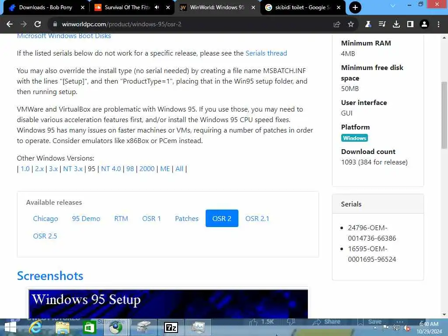The height and width of the screenshot is (336, 448).
Task: Open the browser downloads icon
Action: [396, 24]
